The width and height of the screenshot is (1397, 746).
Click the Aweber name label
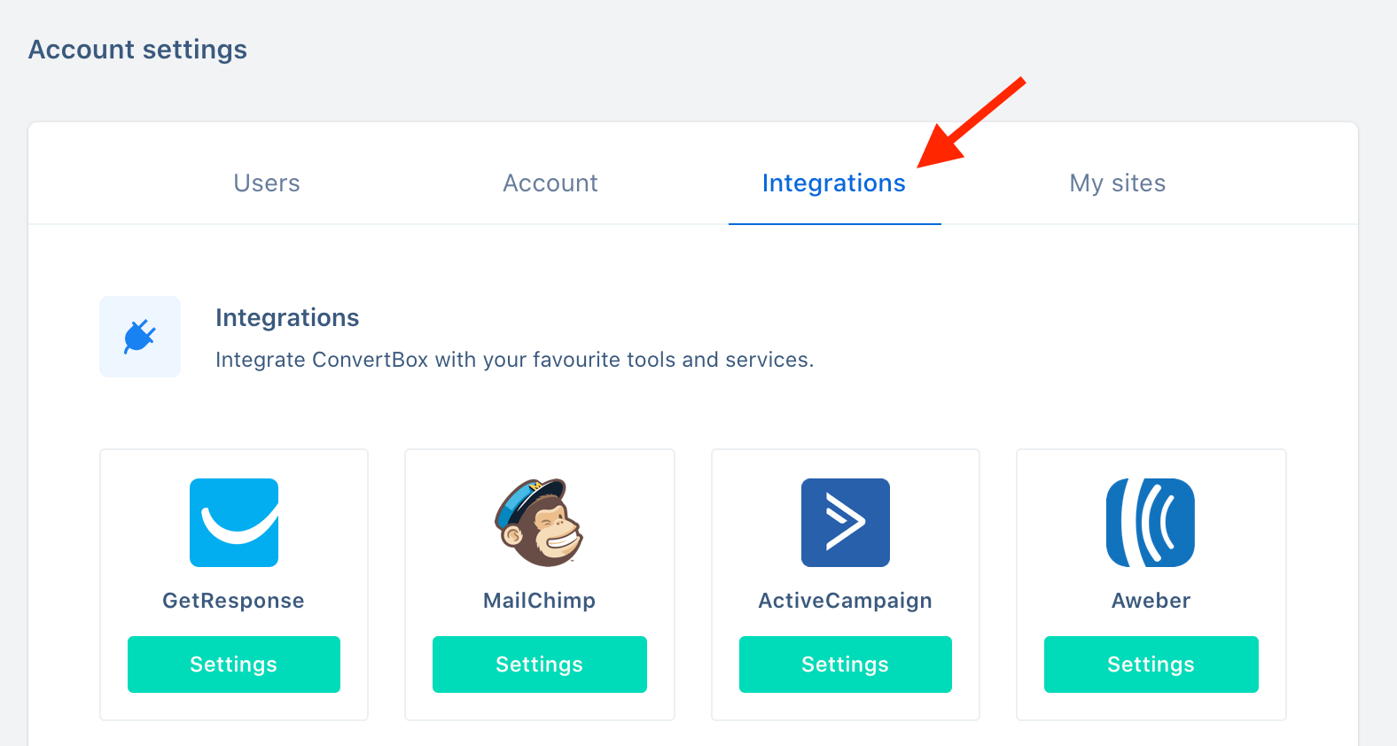(1151, 601)
